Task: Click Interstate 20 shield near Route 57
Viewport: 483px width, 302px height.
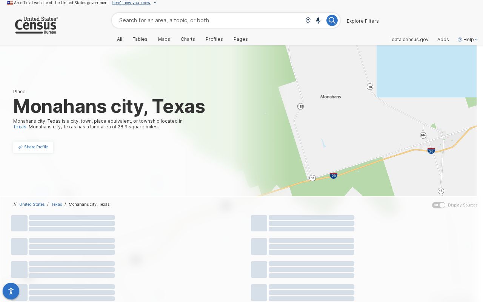Action: pyautogui.click(x=333, y=176)
